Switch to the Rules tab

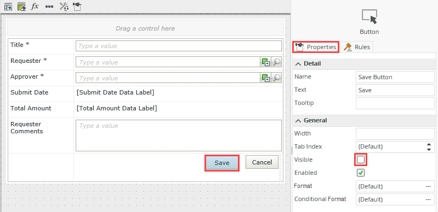point(357,47)
